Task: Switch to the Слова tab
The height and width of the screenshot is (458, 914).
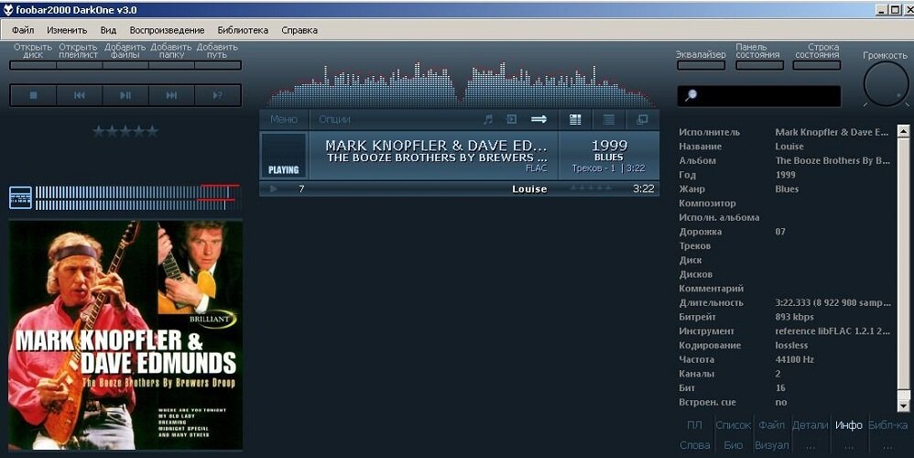Action: tap(695, 445)
